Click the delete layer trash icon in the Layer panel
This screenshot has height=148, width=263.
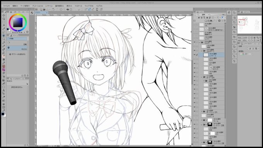[225, 21]
